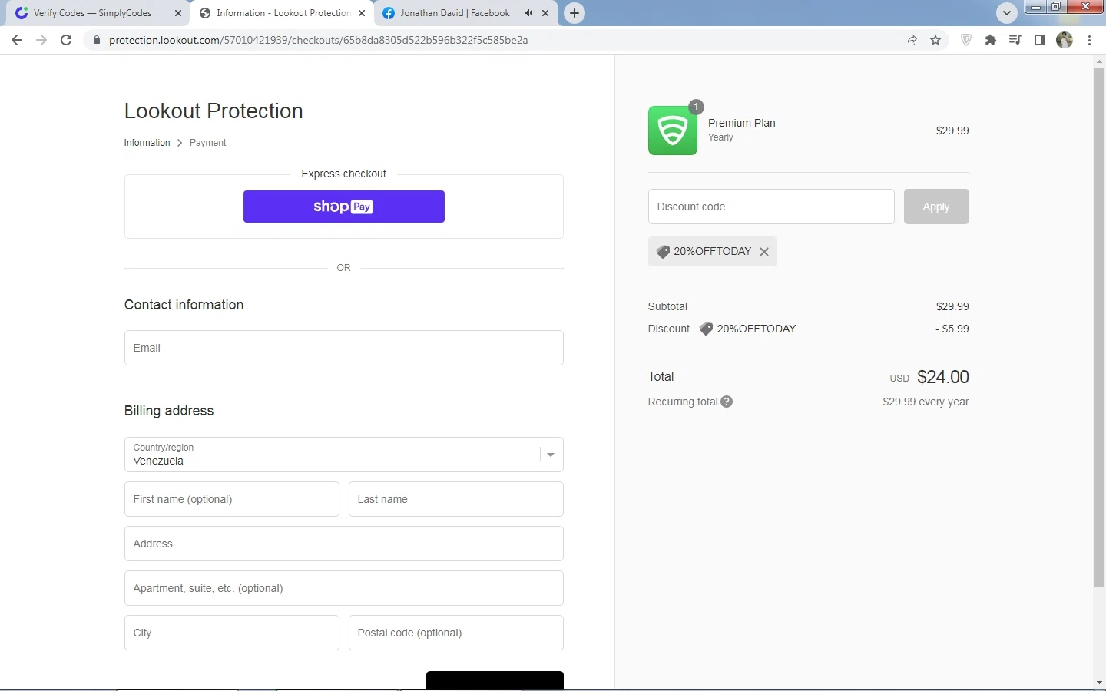Open the media control playlist icon
The width and height of the screenshot is (1106, 691).
tap(1015, 40)
